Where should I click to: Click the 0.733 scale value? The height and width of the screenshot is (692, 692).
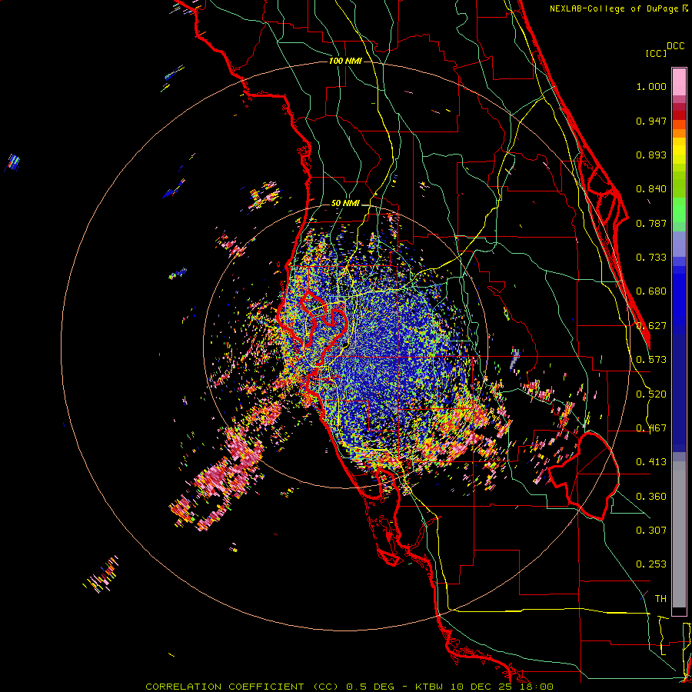pyautogui.click(x=651, y=258)
